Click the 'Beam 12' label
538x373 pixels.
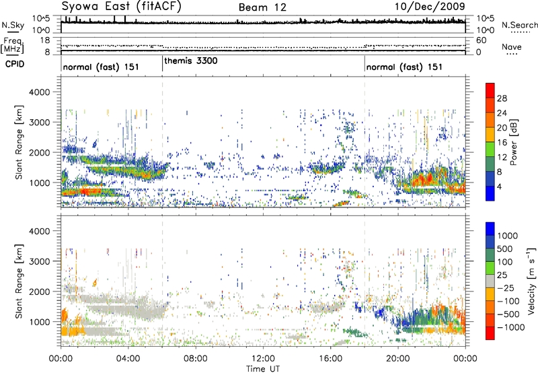262,7
